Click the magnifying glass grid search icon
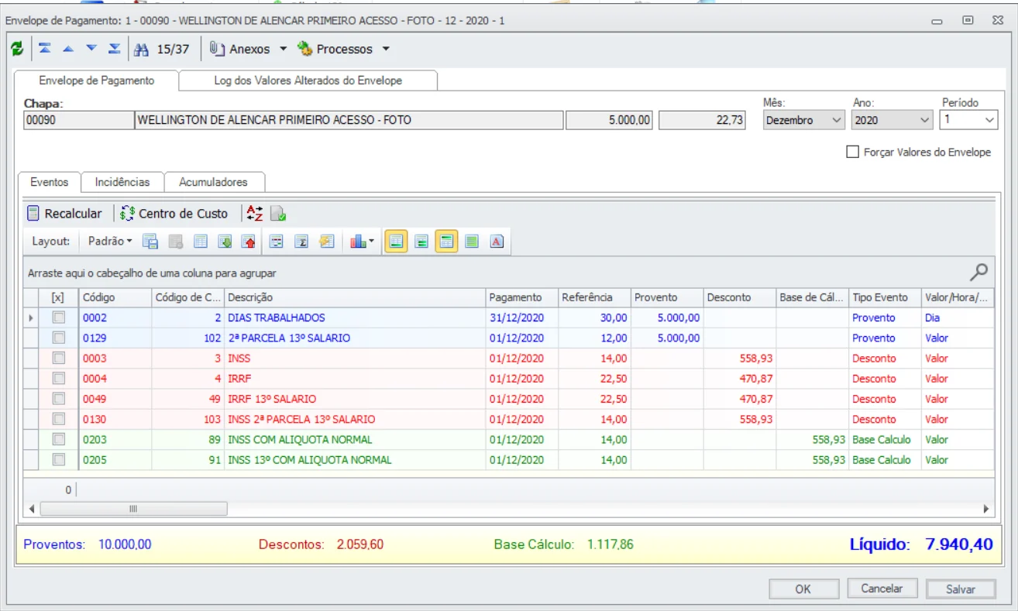Viewport: 1018px width, 611px height. point(979,272)
